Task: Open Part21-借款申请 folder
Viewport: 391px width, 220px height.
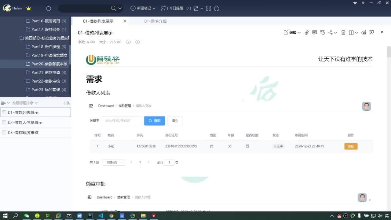Action: point(46,72)
